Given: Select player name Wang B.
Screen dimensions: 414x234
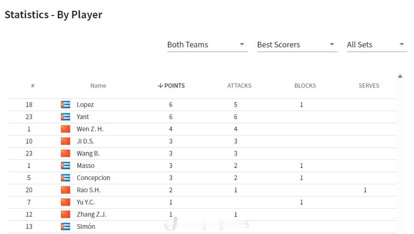Looking at the screenshot, I should click(x=88, y=154).
